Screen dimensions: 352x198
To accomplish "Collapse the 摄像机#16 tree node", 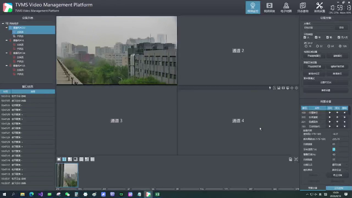I will click(7, 40).
